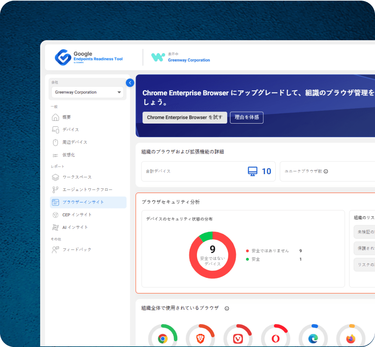Click 組織のブラウザおよび拡張機能の詳細 heading
375x347 pixels.
182,152
